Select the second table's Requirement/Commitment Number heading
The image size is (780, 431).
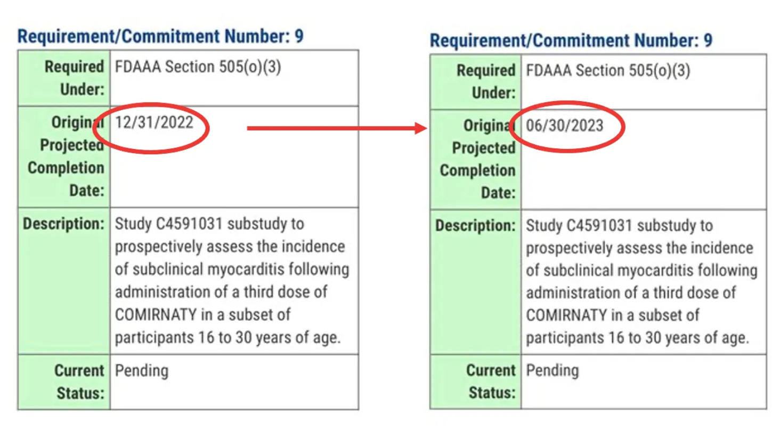click(x=571, y=40)
